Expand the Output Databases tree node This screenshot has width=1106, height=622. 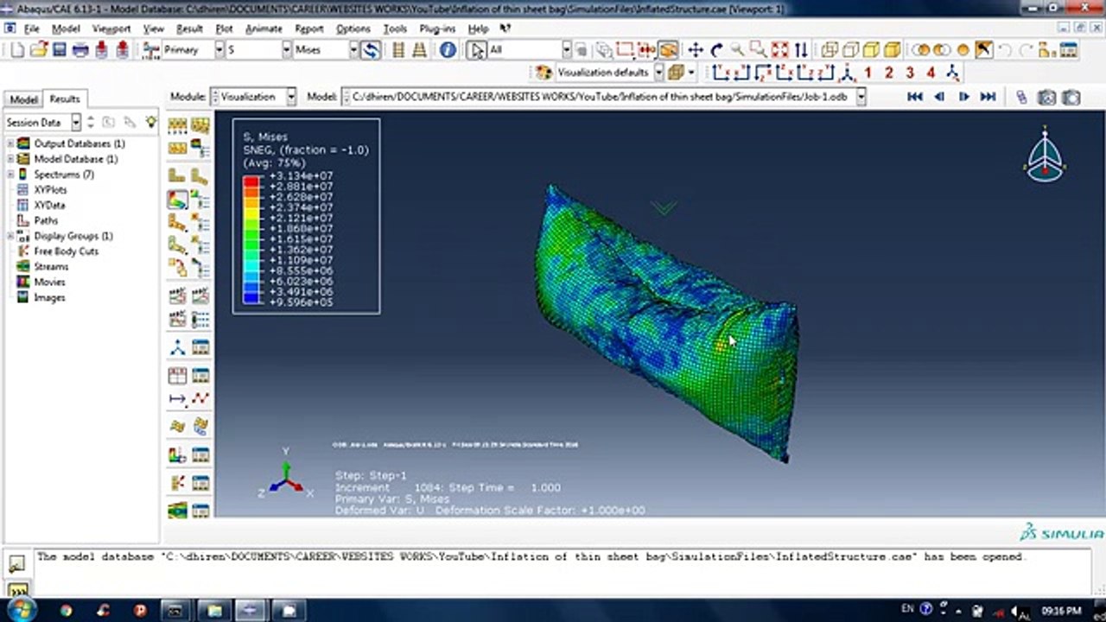click(x=10, y=143)
